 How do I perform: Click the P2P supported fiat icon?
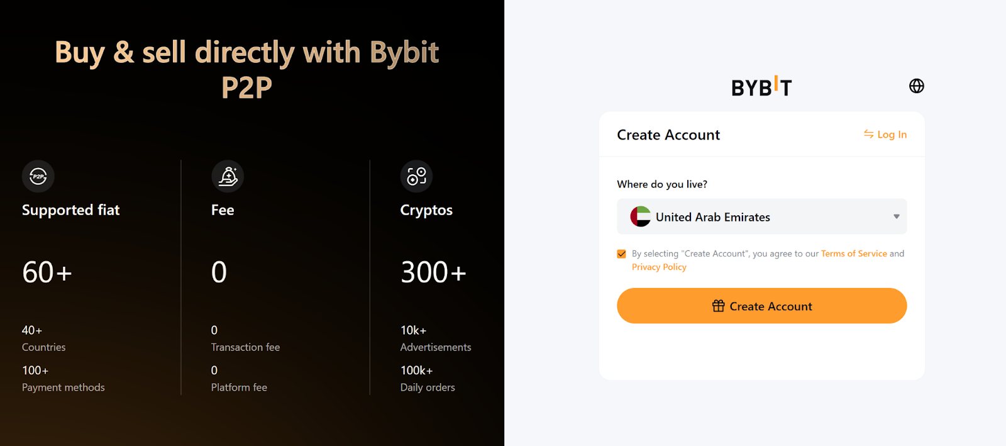pyautogui.click(x=38, y=176)
